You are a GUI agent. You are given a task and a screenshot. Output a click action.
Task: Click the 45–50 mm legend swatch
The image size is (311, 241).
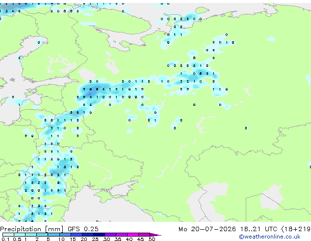[144, 235]
